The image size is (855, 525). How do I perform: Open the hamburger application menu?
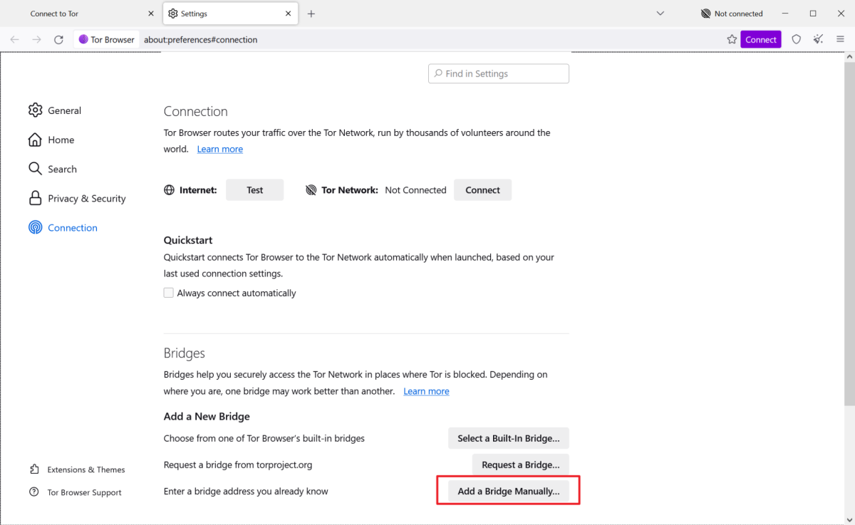pyautogui.click(x=841, y=40)
